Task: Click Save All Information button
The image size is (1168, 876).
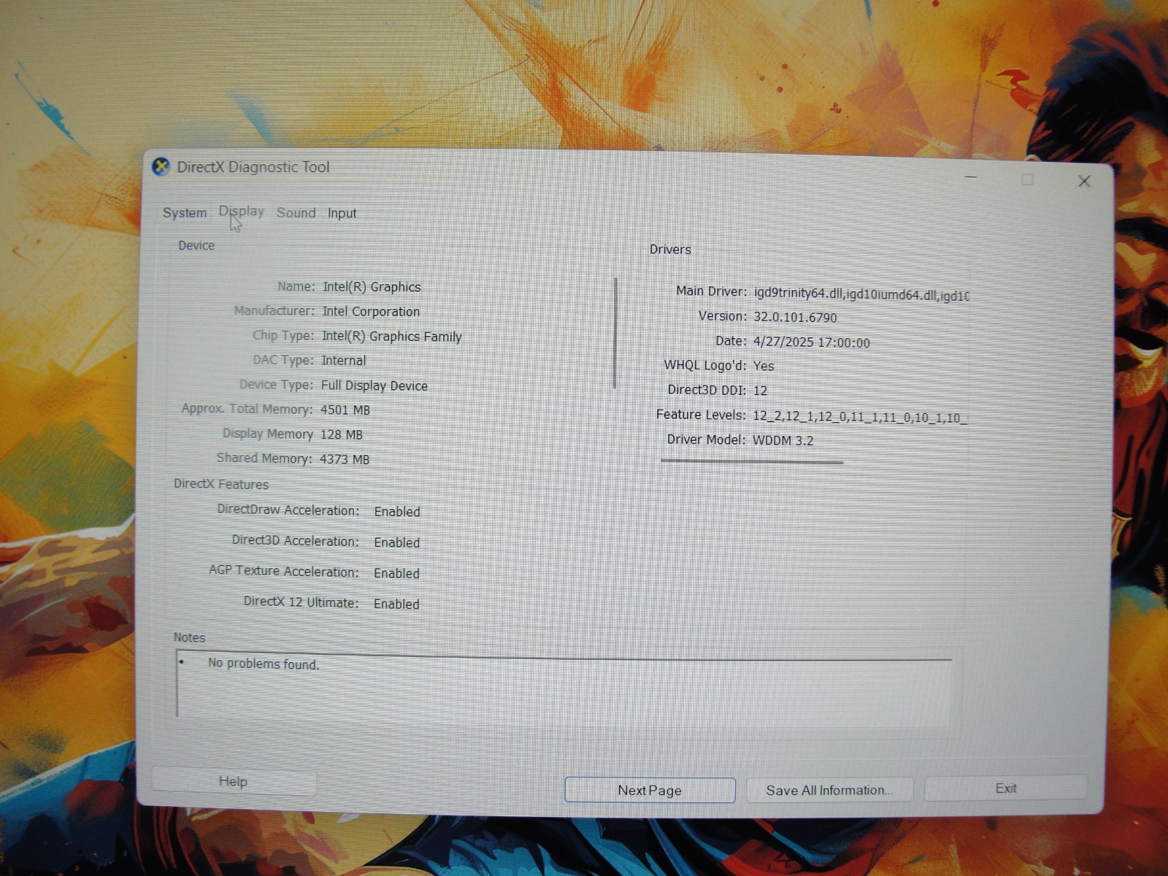Action: point(829,790)
